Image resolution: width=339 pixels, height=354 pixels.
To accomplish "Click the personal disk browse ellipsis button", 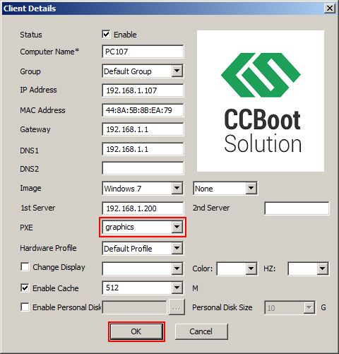I will click(177, 307).
